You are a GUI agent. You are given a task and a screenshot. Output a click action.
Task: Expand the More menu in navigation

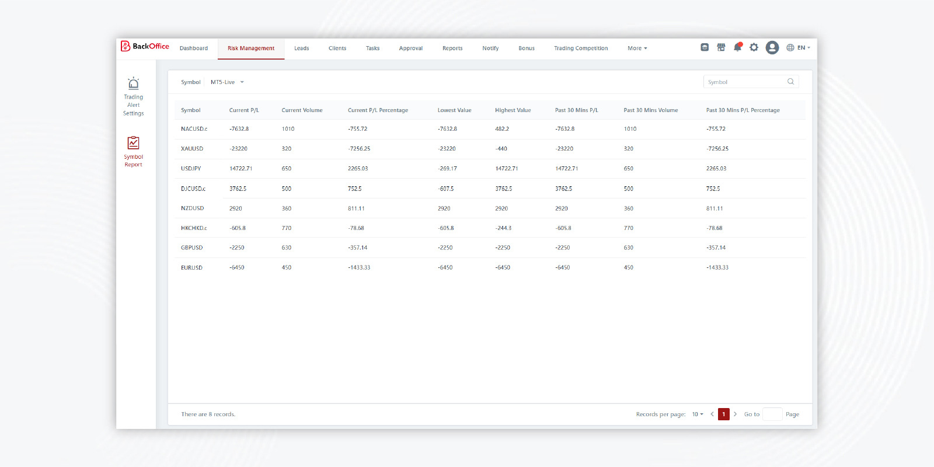pos(637,48)
